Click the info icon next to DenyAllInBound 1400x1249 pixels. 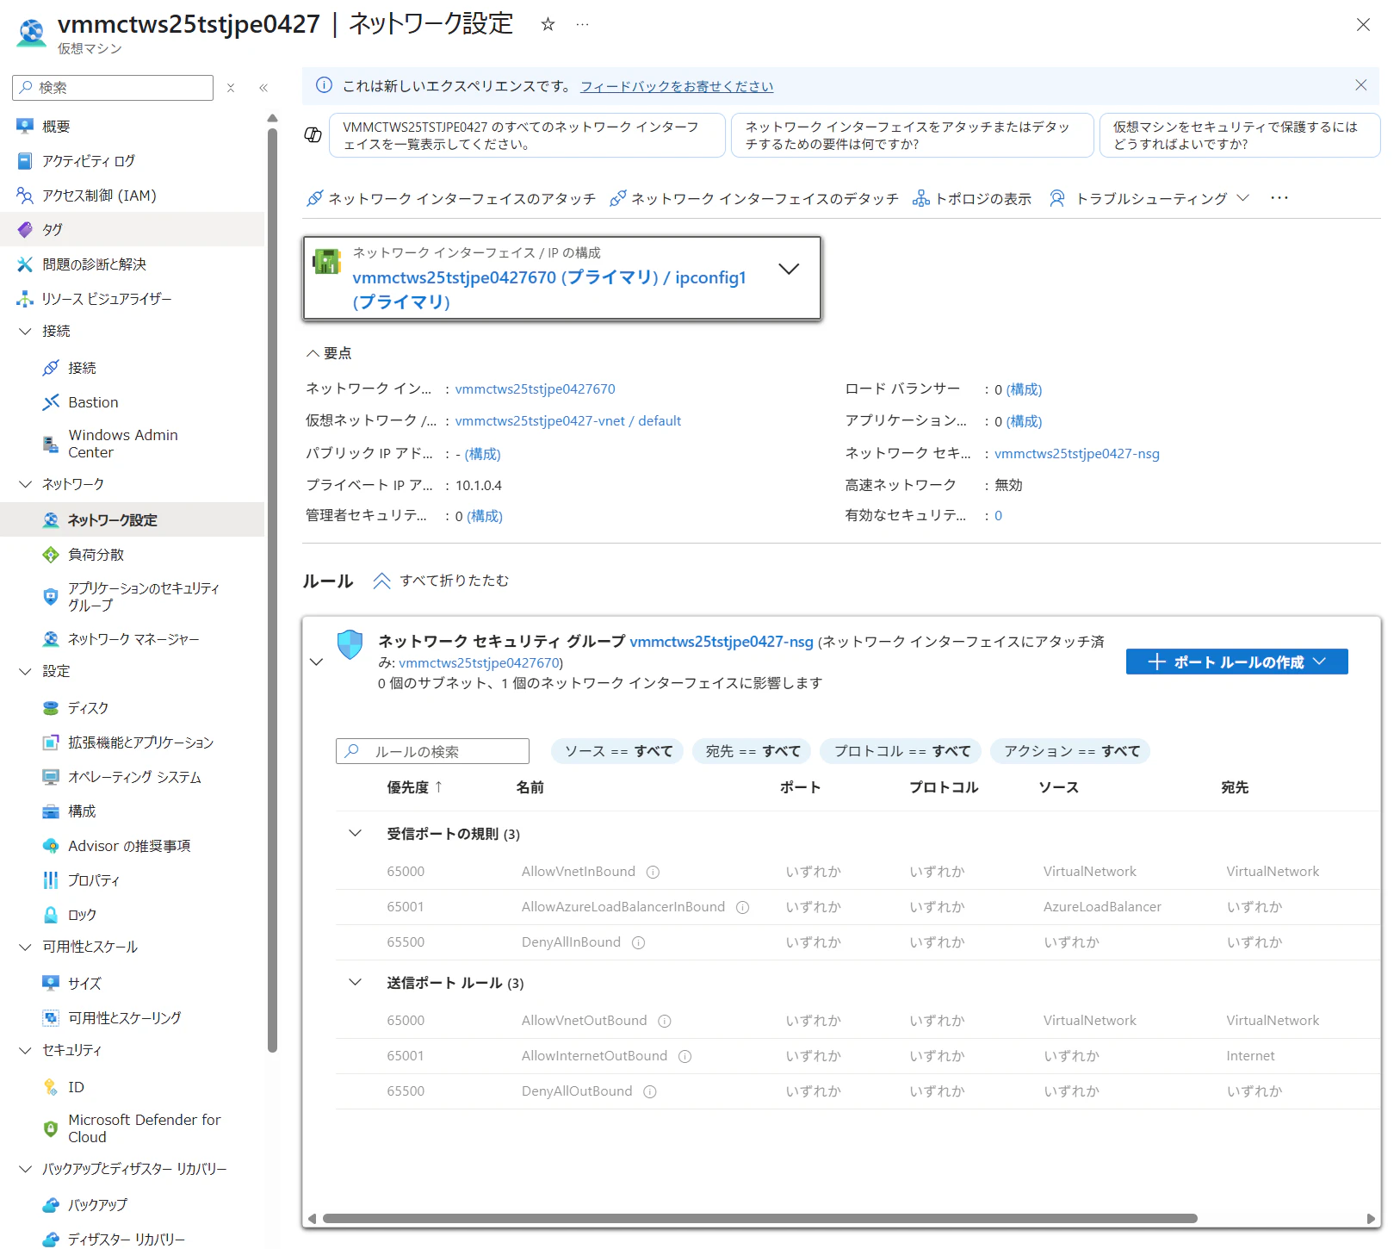pos(638,942)
